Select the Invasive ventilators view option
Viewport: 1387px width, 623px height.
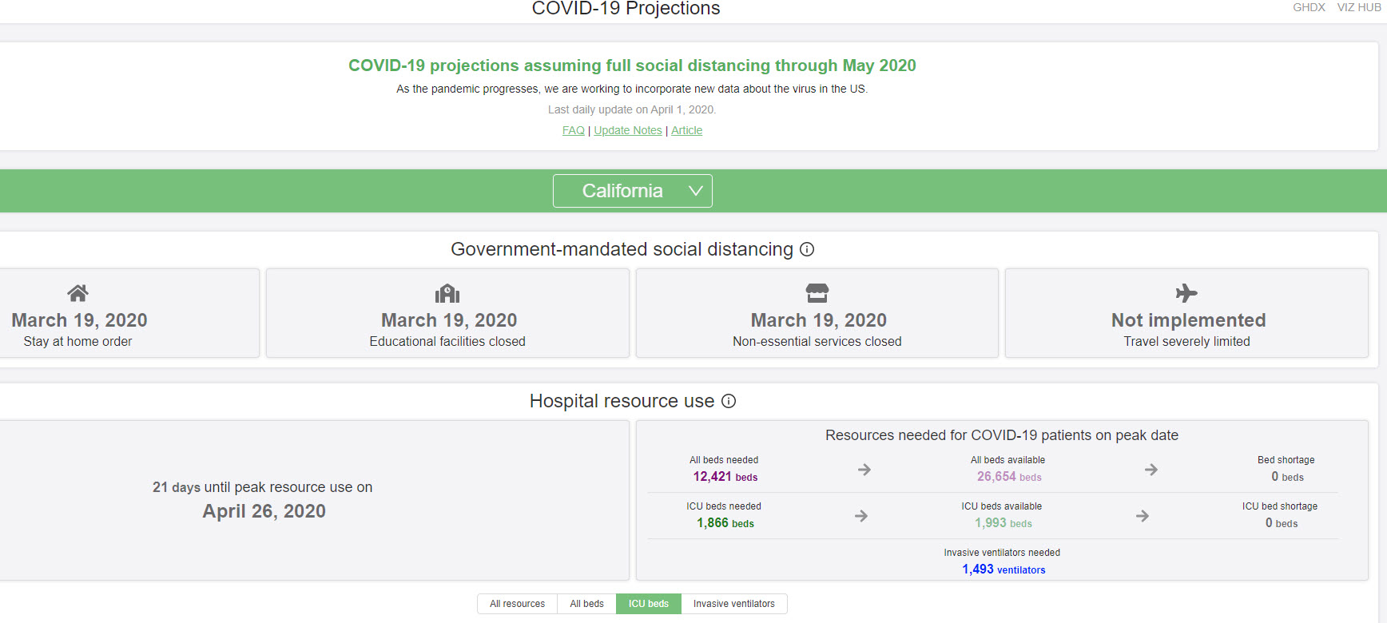coord(733,604)
